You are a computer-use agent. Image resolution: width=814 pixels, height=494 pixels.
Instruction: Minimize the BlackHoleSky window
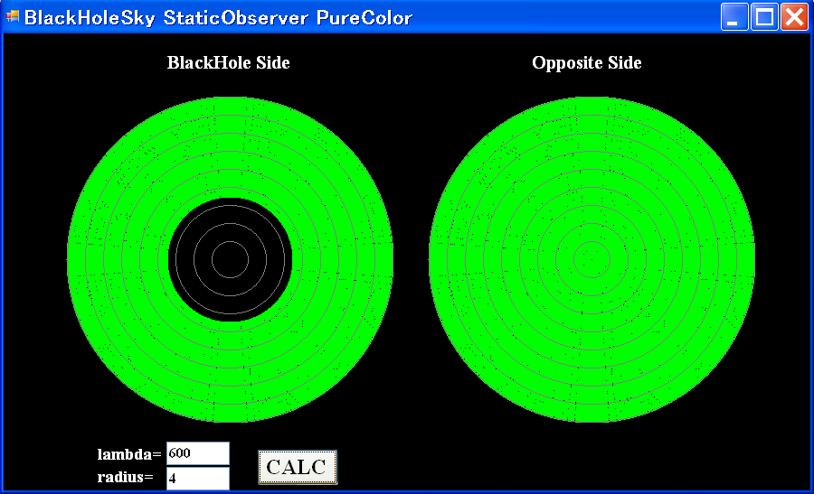tap(734, 17)
